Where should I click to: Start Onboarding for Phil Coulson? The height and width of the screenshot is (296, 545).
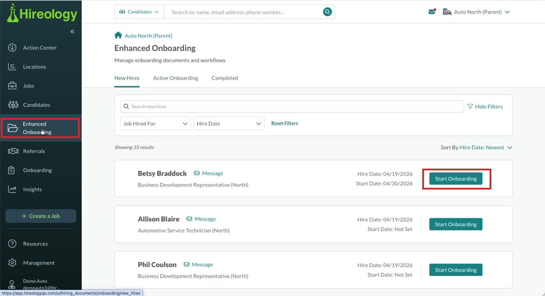456,270
